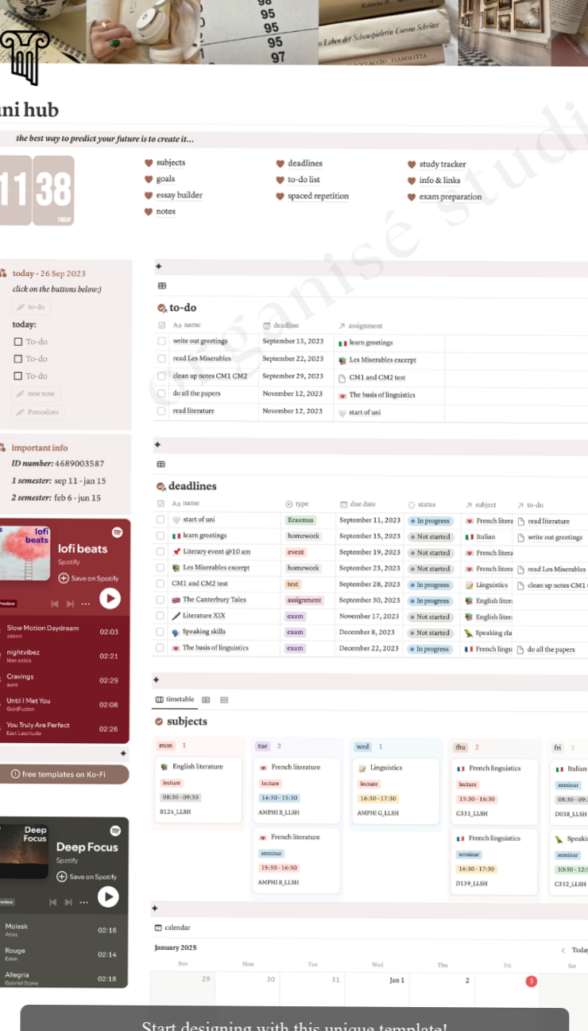This screenshot has height=1031, width=588.
Task: Check the first today To-do checkbox
Action: click(17, 342)
